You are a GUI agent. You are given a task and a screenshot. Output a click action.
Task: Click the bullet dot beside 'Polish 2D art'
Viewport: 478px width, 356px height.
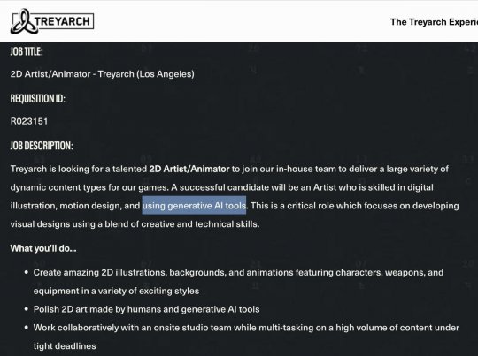pos(27,309)
